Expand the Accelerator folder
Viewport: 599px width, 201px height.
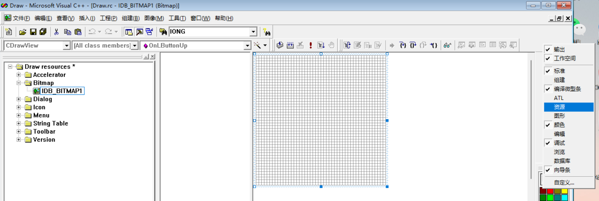coord(19,75)
